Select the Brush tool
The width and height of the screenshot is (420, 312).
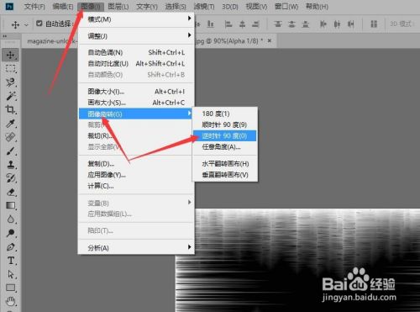[10, 151]
